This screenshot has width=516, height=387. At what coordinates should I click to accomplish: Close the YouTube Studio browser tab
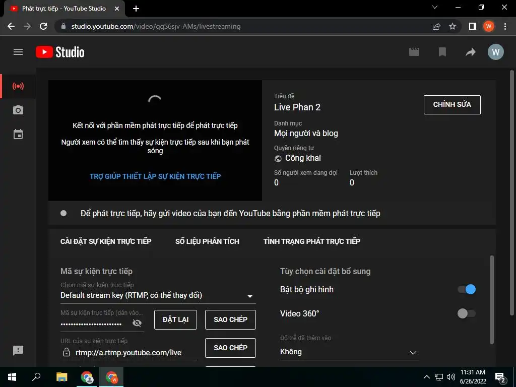[117, 9]
